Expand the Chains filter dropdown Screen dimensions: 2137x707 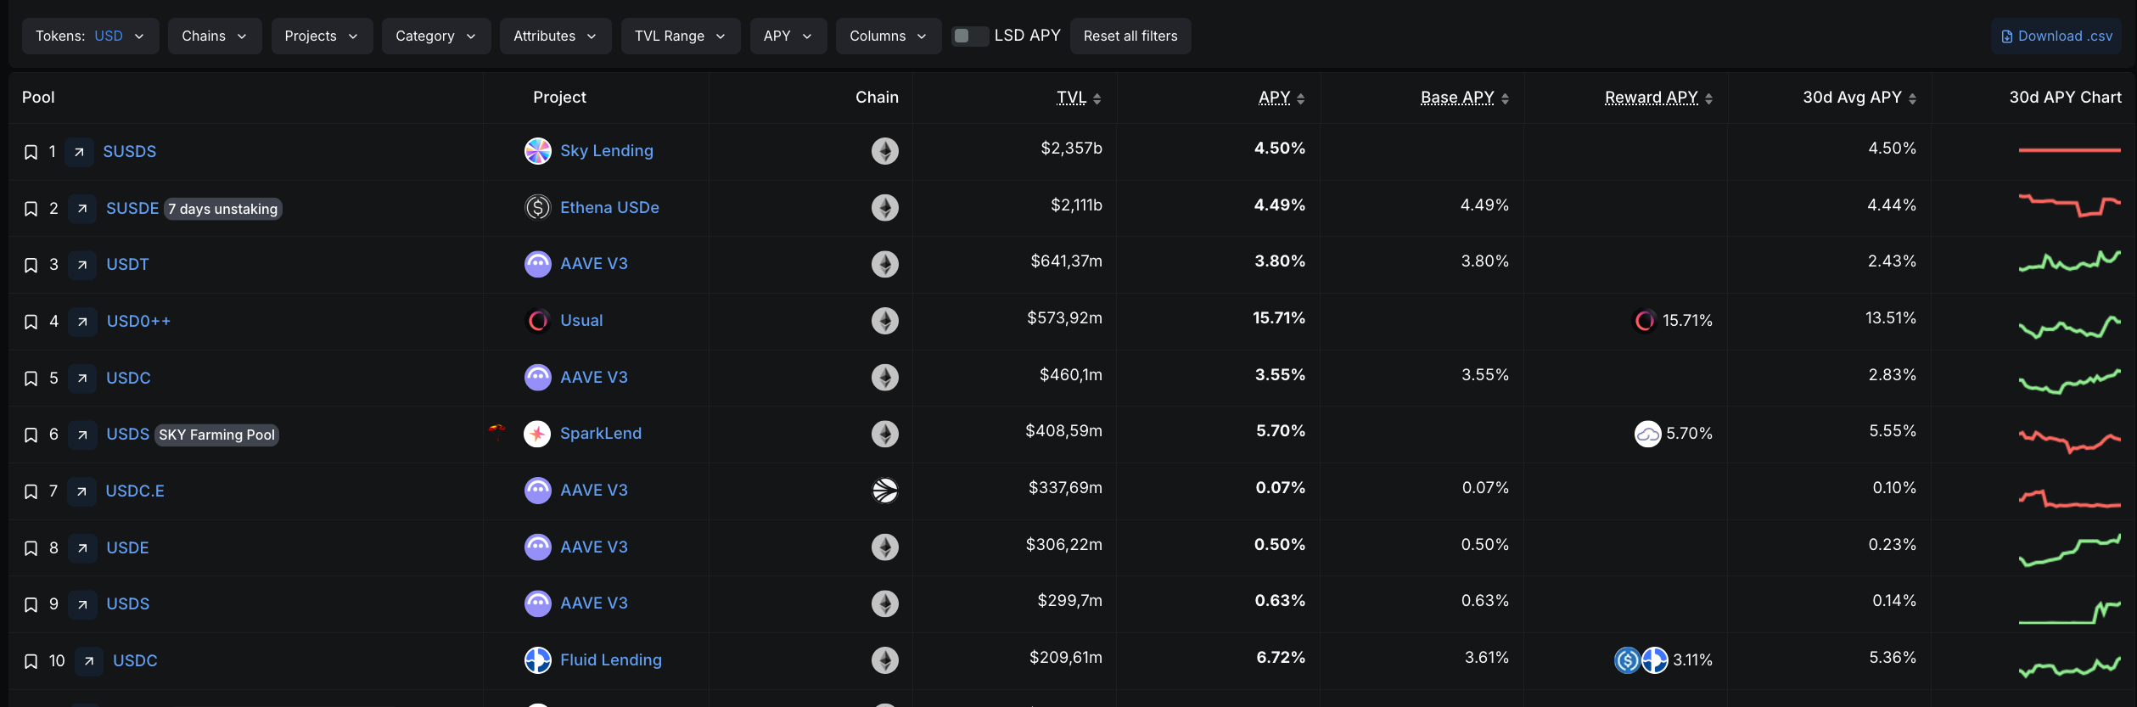(215, 36)
